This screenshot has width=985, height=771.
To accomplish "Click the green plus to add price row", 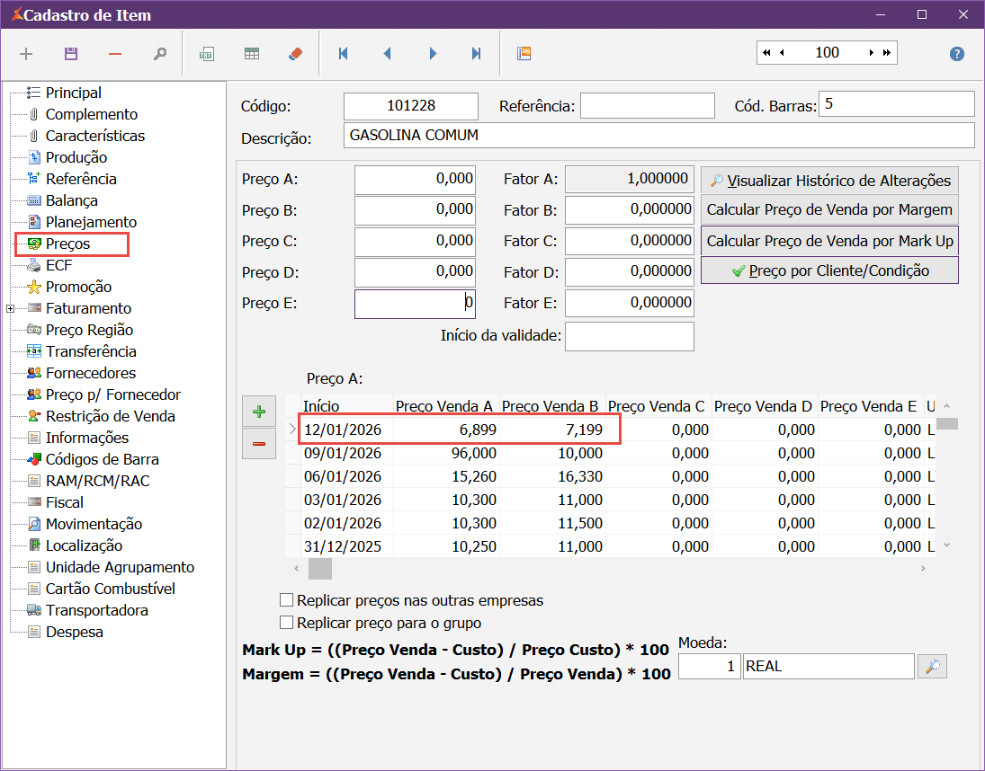I will pyautogui.click(x=259, y=412).
